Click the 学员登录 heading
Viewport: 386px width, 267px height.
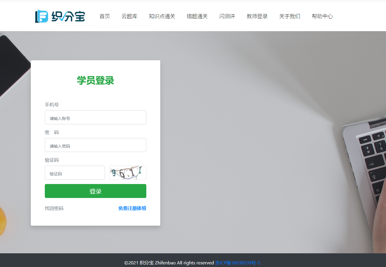[95, 80]
